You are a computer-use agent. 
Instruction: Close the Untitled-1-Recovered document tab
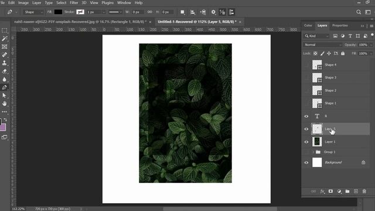click(240, 22)
